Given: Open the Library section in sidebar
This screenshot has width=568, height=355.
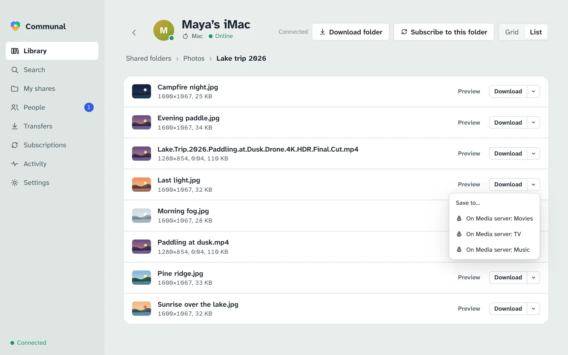Looking at the screenshot, I should tap(52, 51).
